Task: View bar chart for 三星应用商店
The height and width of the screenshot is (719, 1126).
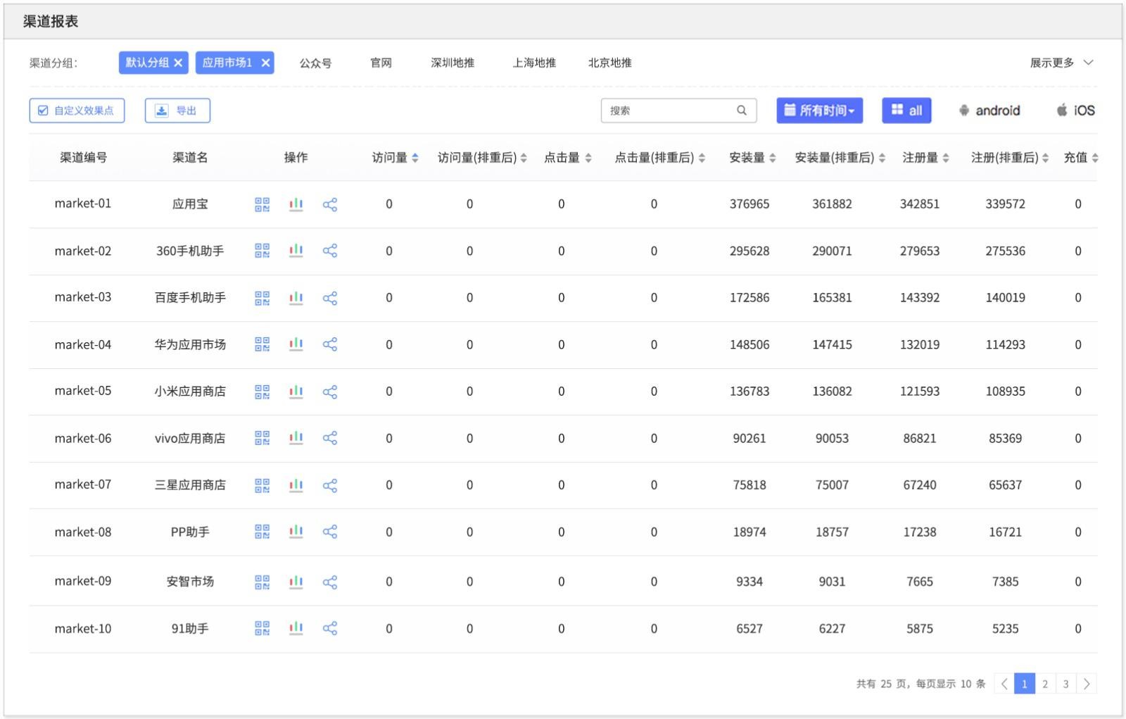Action: [x=296, y=485]
